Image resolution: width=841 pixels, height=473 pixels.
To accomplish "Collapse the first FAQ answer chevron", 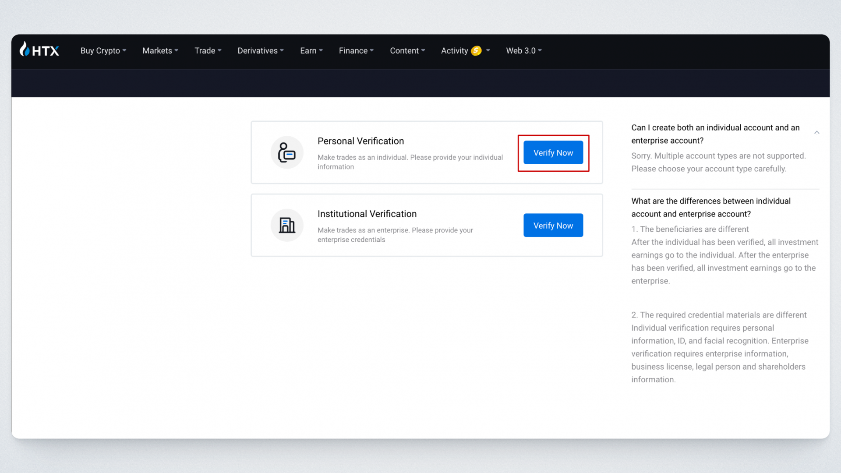I will point(816,132).
